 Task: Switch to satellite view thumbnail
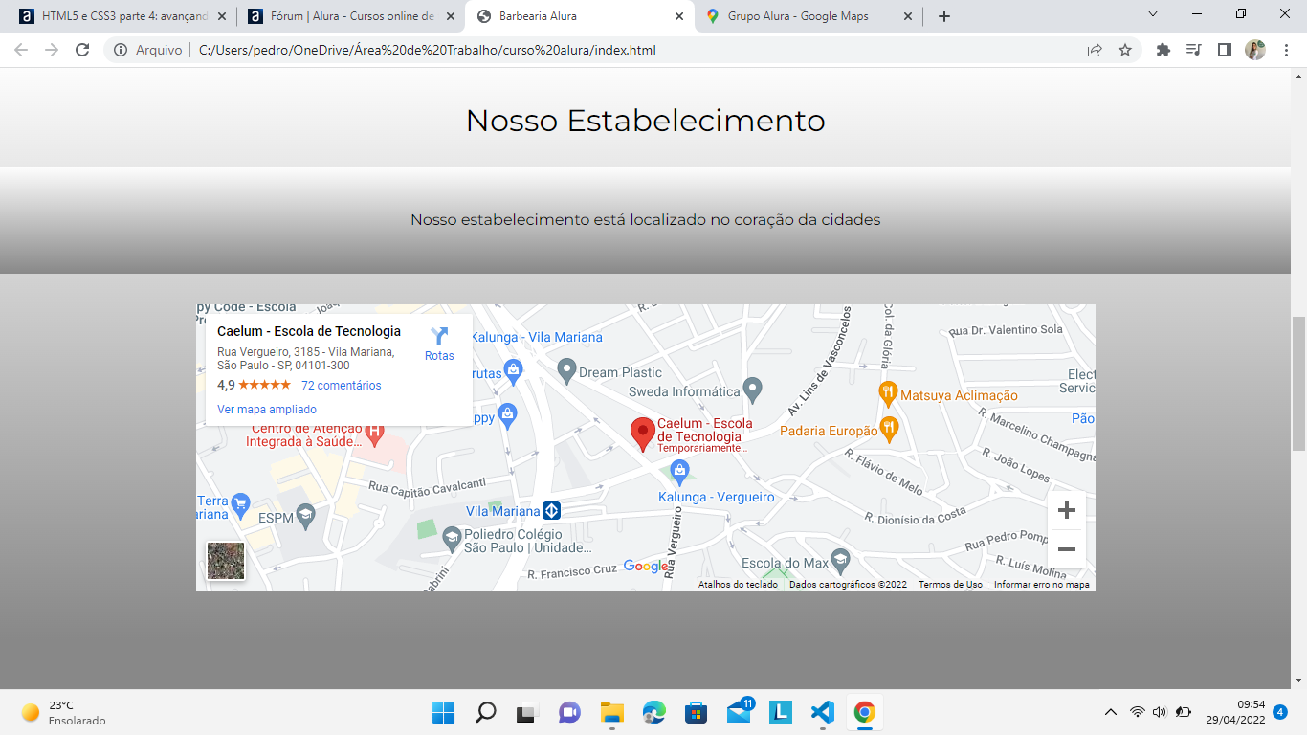226,561
